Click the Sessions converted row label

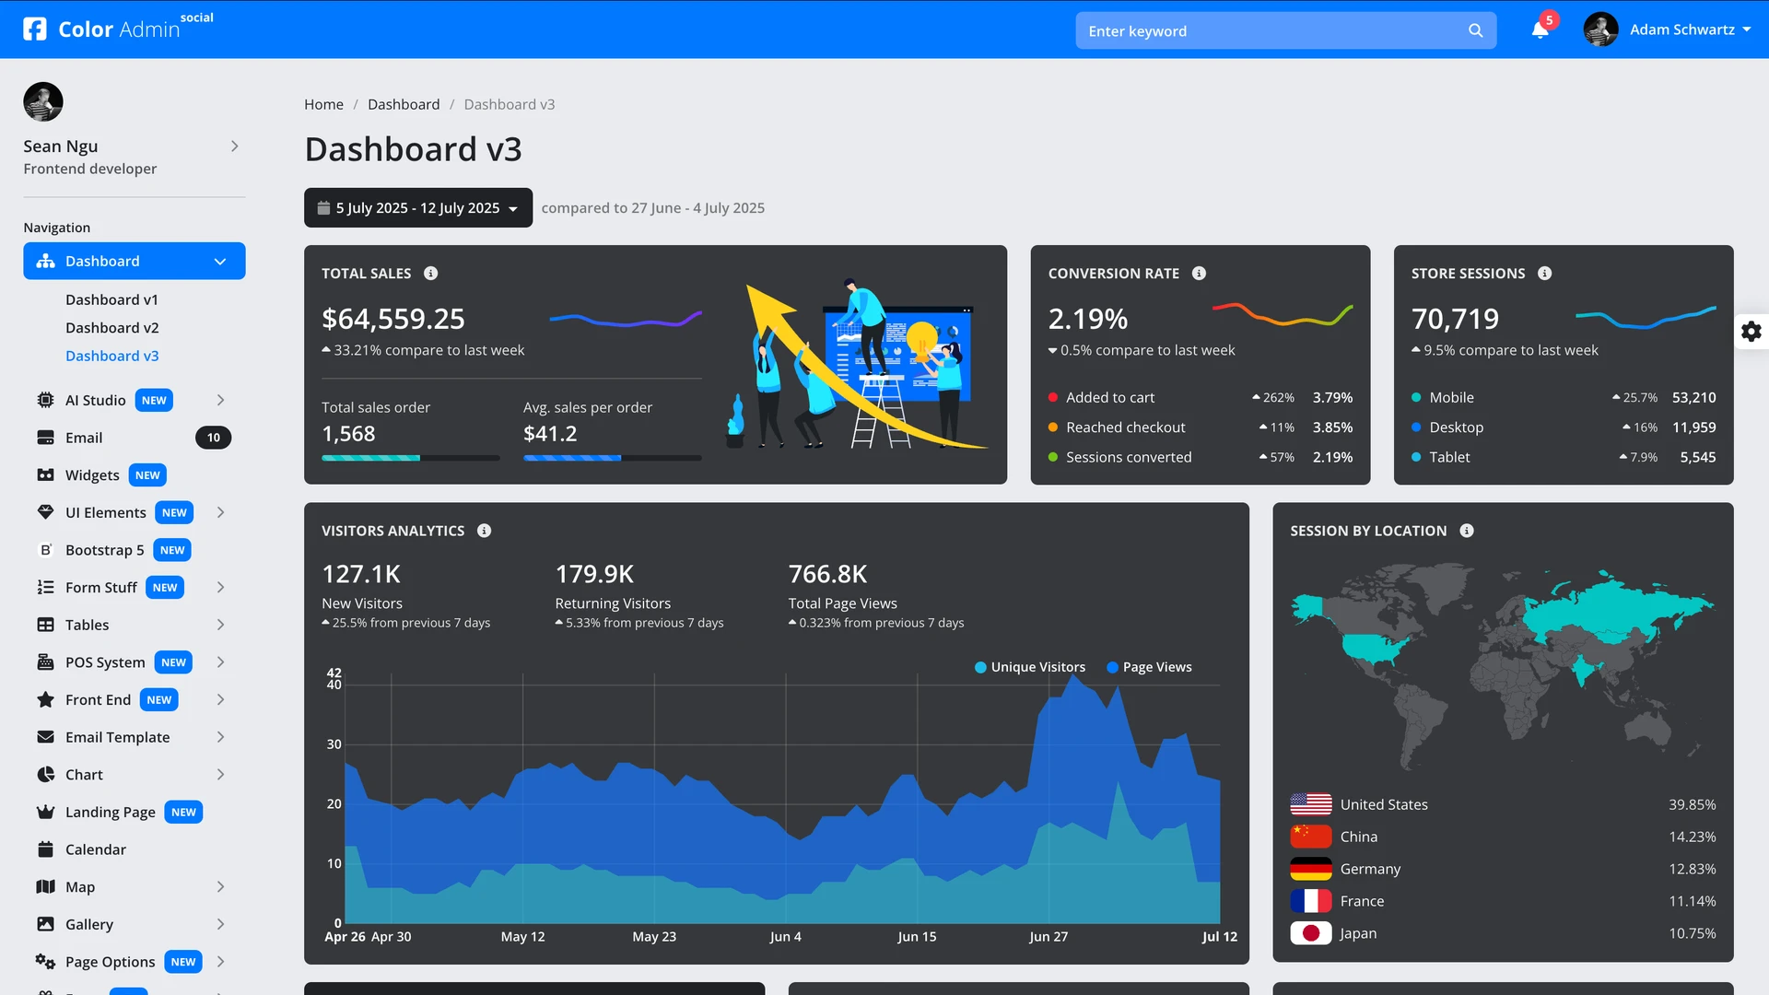point(1129,457)
